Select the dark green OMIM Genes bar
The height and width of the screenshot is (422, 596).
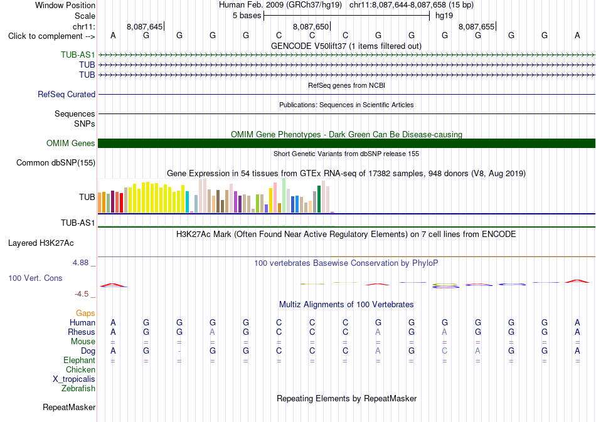[x=346, y=143]
